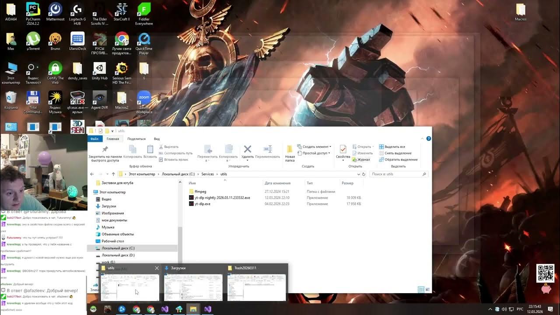Open the µTorrent desktop shortcut
The width and height of the screenshot is (560, 315).
pos(33,42)
